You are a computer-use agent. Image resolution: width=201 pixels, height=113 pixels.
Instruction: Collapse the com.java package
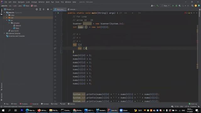click(x=9, y=23)
